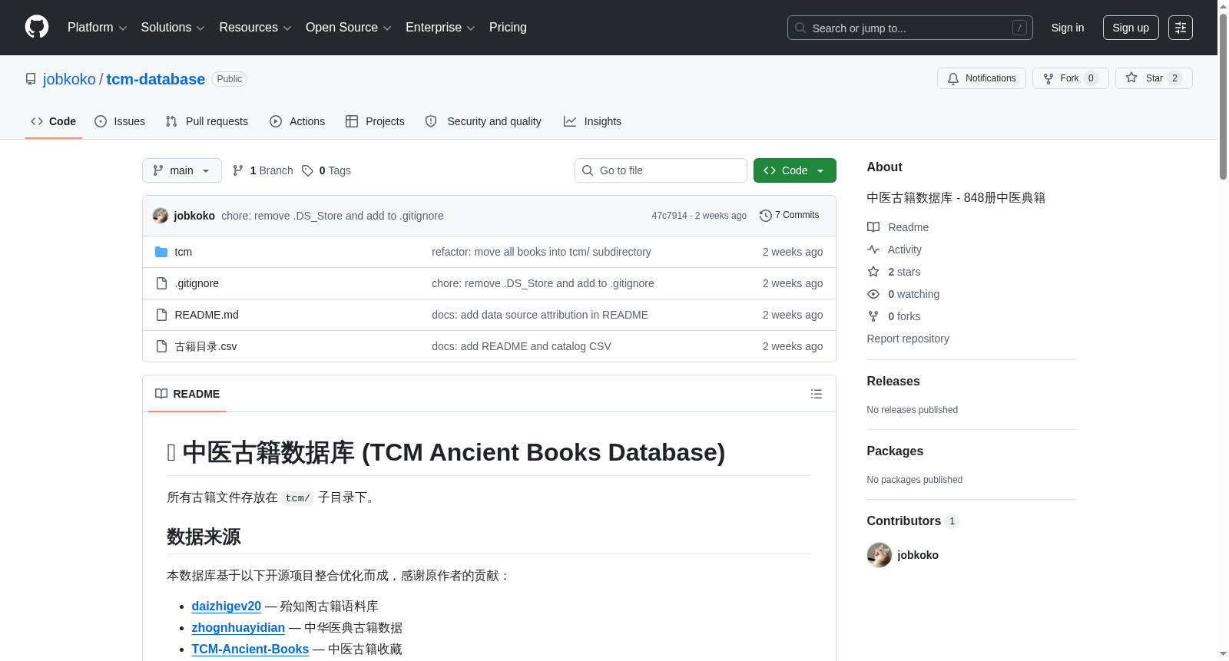Open the tcm-database repository title link
Viewport: 1229px width, 661px height.
[156, 79]
